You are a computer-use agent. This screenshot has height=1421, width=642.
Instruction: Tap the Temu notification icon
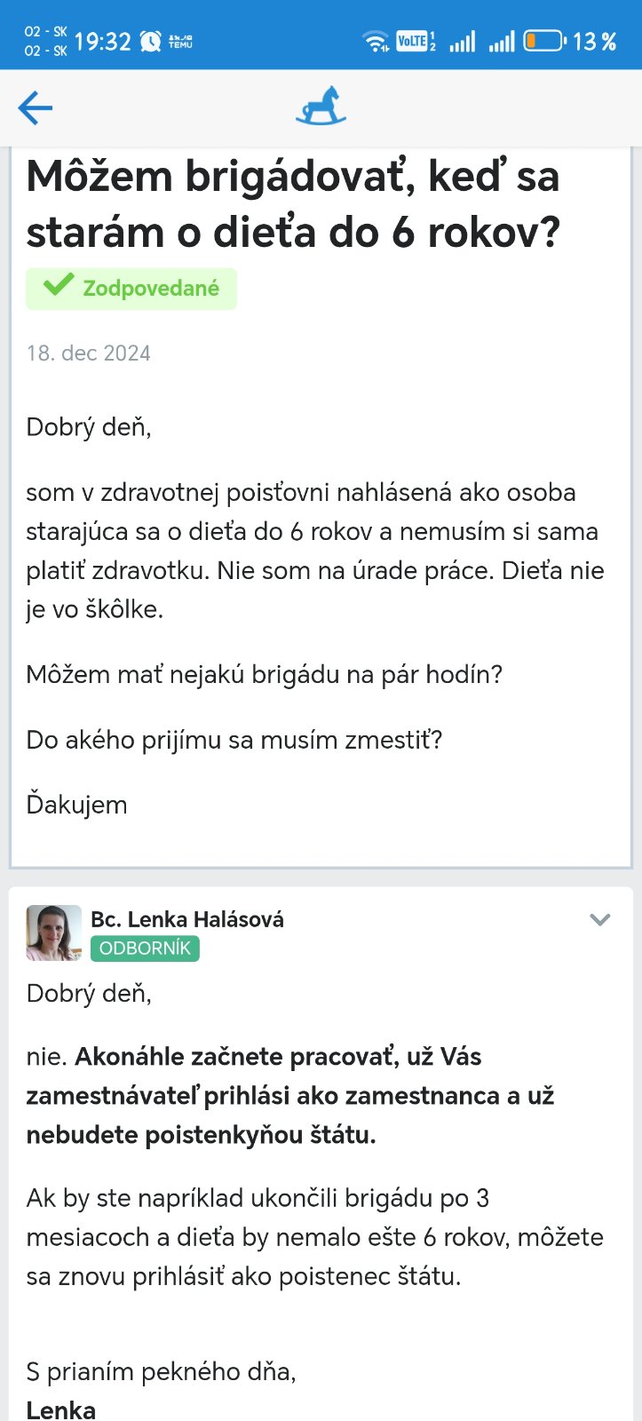coord(180,41)
